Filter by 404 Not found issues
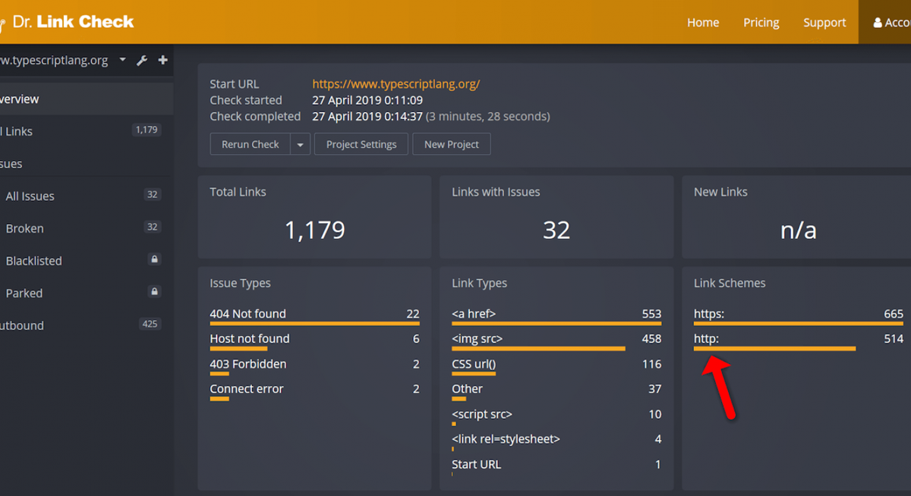This screenshot has height=496, width=911. pyautogui.click(x=248, y=314)
